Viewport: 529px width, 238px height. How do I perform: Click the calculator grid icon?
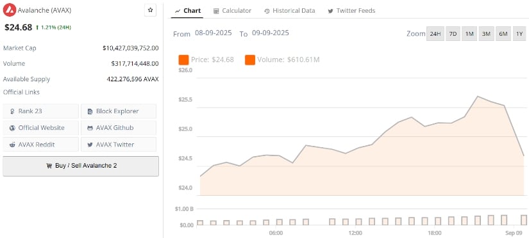click(216, 11)
